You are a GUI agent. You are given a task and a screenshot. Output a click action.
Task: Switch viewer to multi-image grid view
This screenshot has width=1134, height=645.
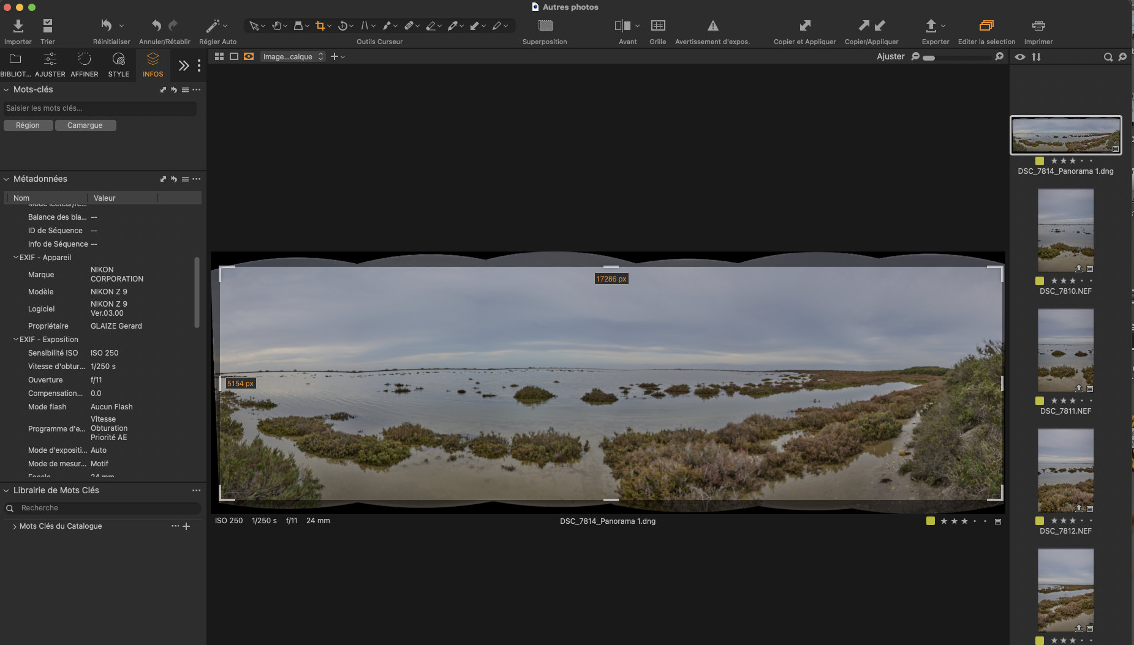219,56
